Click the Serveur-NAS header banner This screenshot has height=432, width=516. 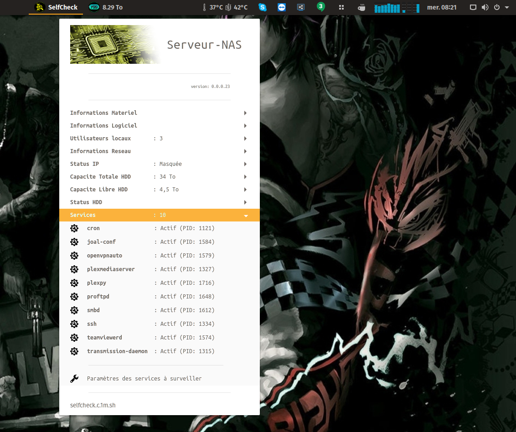coord(156,44)
